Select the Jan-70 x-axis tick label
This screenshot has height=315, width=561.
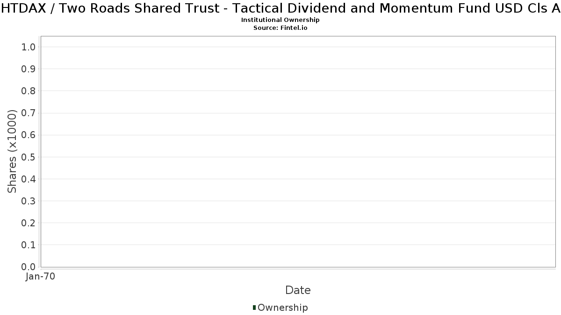pos(41,277)
